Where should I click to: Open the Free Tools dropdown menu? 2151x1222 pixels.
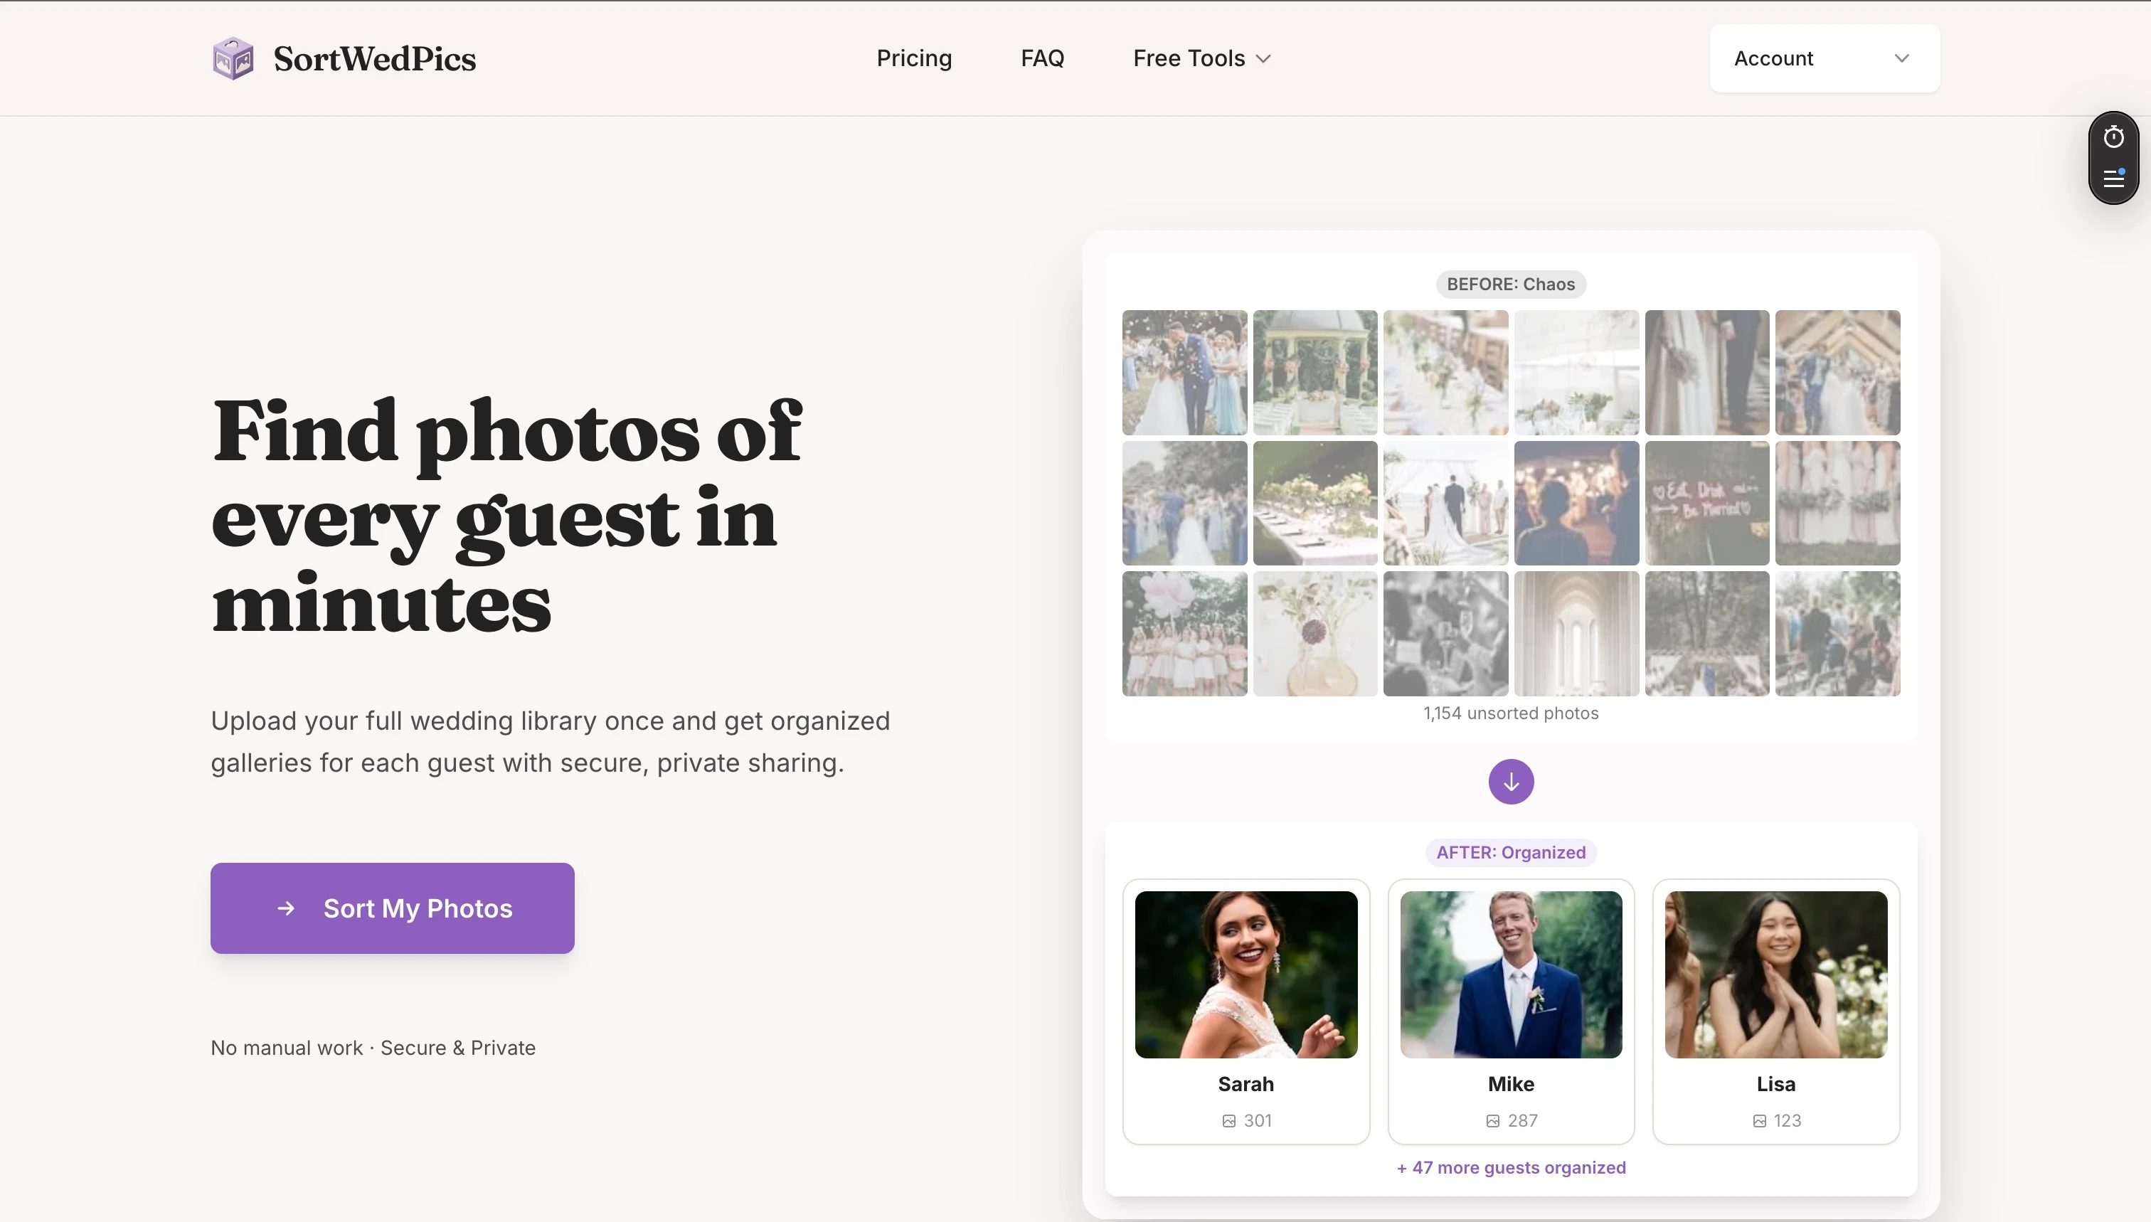[x=1202, y=58]
